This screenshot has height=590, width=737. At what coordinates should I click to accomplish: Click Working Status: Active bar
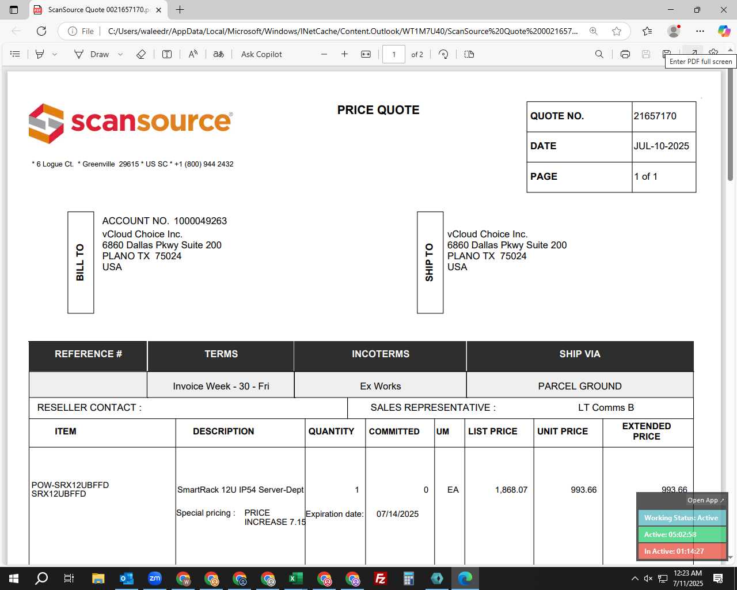(x=682, y=517)
